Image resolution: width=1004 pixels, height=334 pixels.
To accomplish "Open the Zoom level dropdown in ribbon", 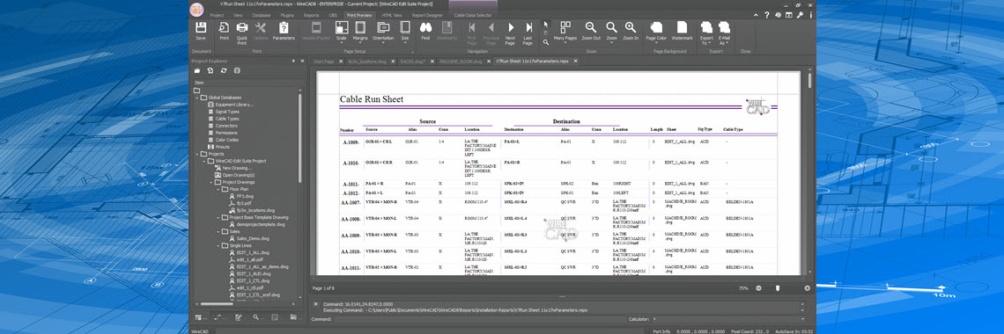I will [611, 32].
